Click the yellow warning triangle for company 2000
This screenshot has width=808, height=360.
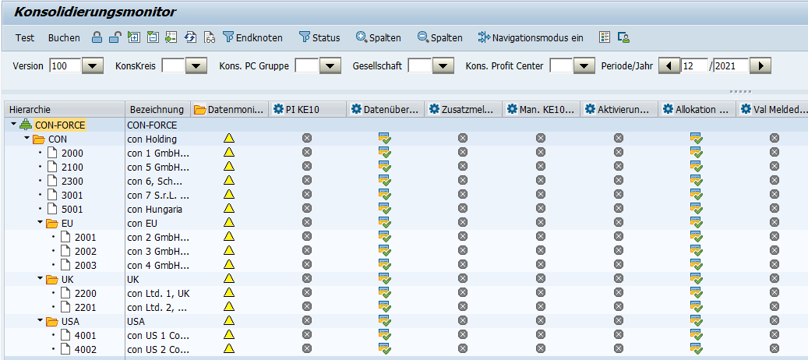pyautogui.click(x=229, y=153)
